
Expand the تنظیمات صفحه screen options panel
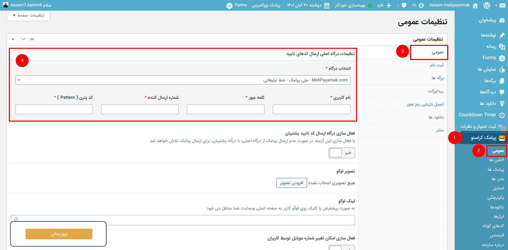[x=28, y=15]
